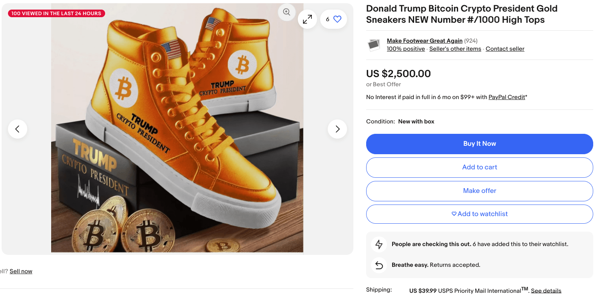The height and width of the screenshot is (296, 600).
Task: Click the Sell now link
Action: pyautogui.click(x=21, y=271)
